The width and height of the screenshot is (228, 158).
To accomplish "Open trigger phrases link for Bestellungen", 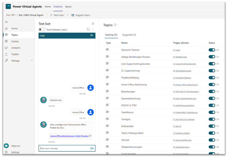I will tap(180, 57).
